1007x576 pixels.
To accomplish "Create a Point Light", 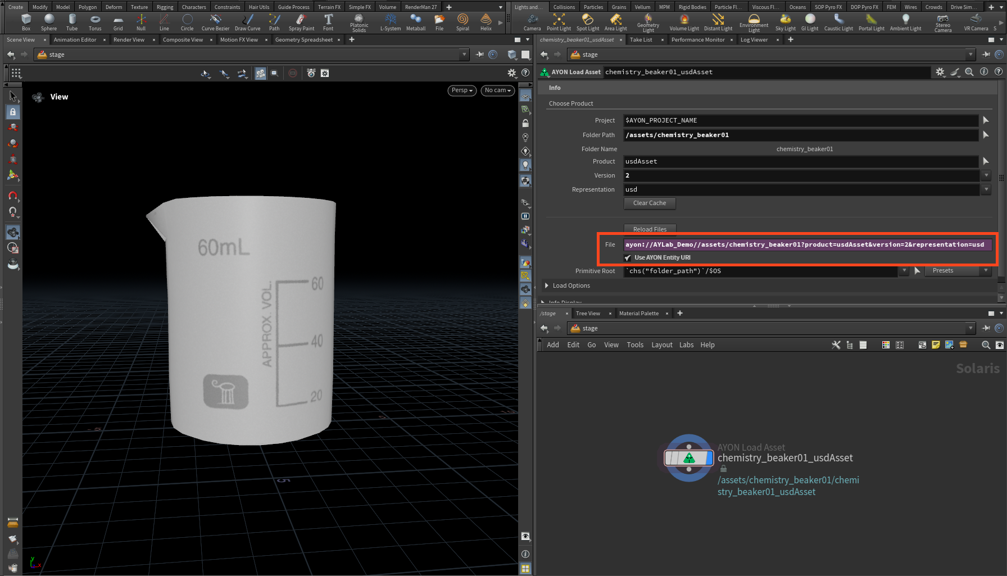I will (x=559, y=22).
